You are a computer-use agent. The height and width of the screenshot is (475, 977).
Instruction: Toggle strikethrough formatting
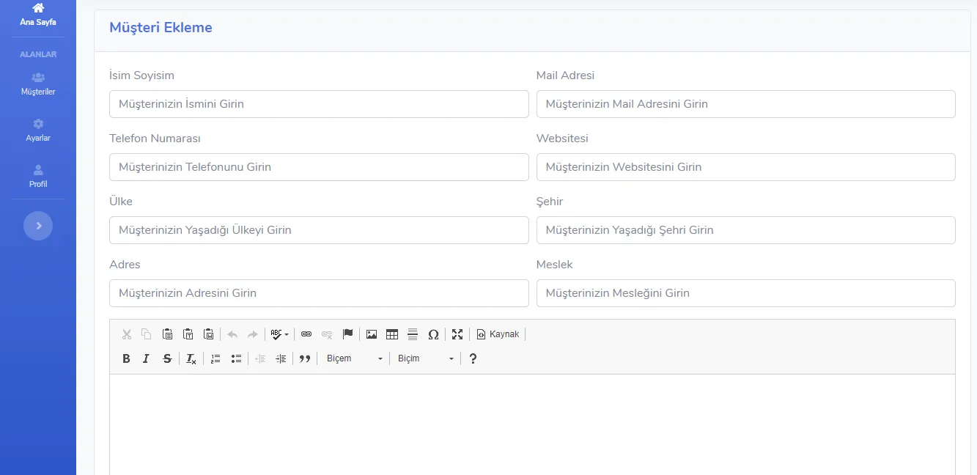point(167,358)
